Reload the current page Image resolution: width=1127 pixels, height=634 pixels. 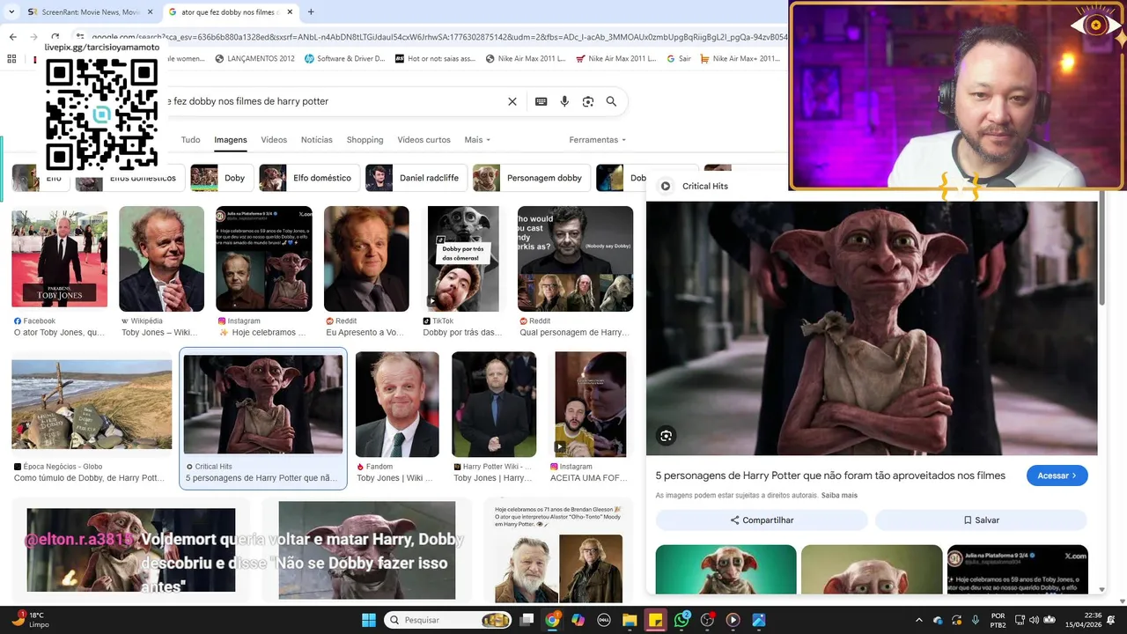[x=55, y=37]
